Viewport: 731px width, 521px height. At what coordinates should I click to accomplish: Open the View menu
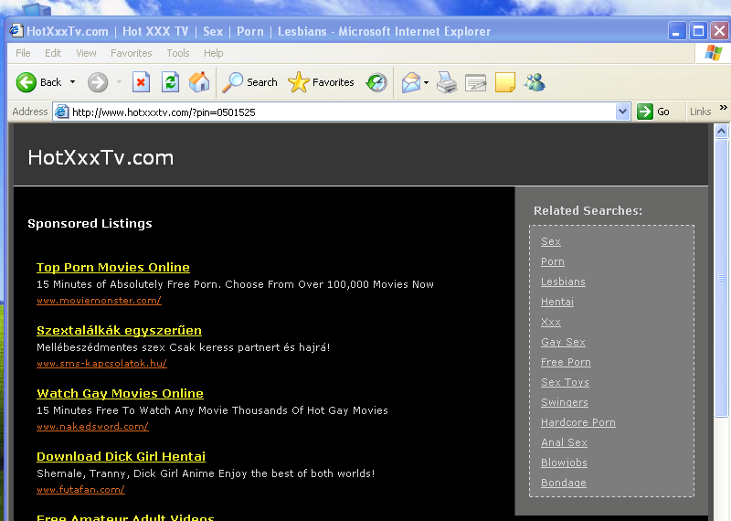pos(86,53)
